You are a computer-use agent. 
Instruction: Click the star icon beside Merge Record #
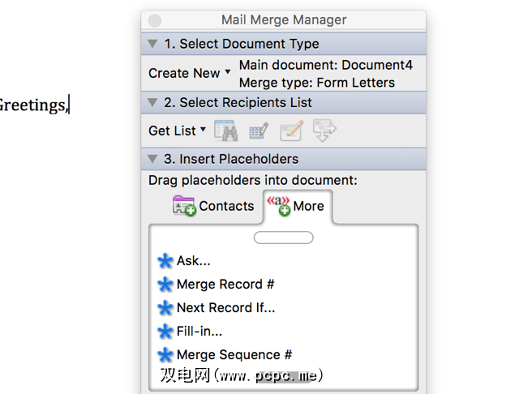pos(165,285)
